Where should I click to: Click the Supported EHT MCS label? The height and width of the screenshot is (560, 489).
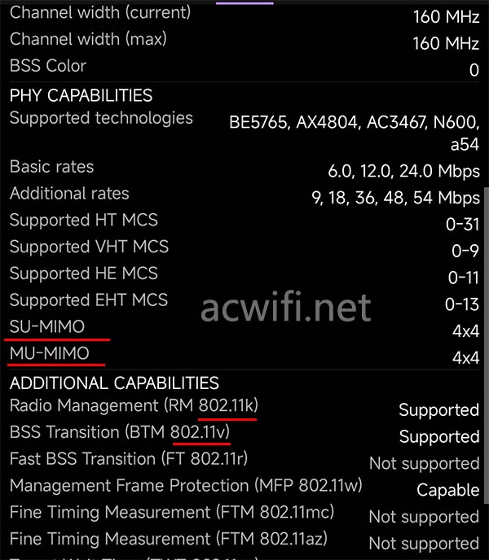tap(89, 300)
